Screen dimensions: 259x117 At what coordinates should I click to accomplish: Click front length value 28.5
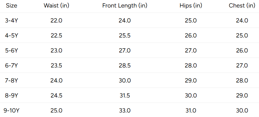pos(125,66)
